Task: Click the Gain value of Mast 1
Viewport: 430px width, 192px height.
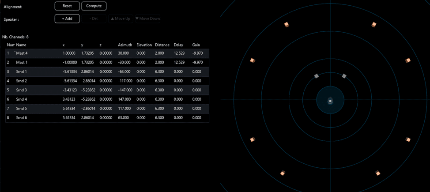Action: (x=197, y=62)
